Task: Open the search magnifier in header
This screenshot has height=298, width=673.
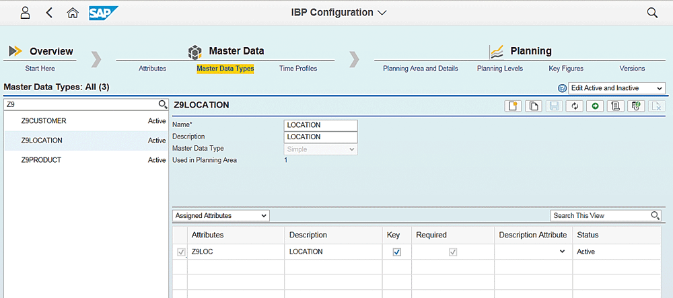Action: (x=652, y=13)
